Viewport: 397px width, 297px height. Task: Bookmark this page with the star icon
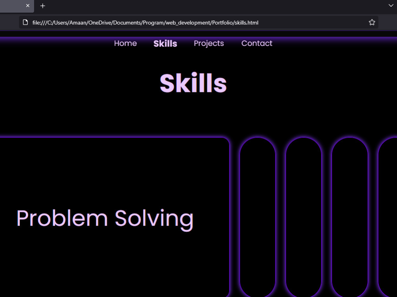click(x=372, y=23)
